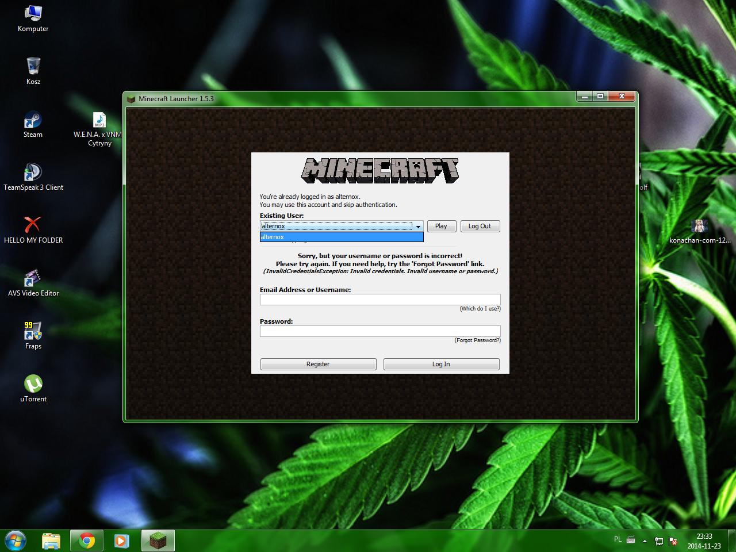Show hidden system tray icons arrow
736x552 pixels.
[x=645, y=541]
